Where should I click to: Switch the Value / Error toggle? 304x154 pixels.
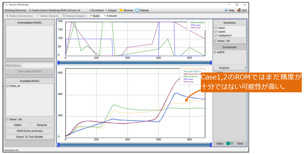(230, 143)
